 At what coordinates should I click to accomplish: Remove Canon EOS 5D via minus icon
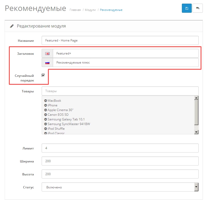[46, 115]
